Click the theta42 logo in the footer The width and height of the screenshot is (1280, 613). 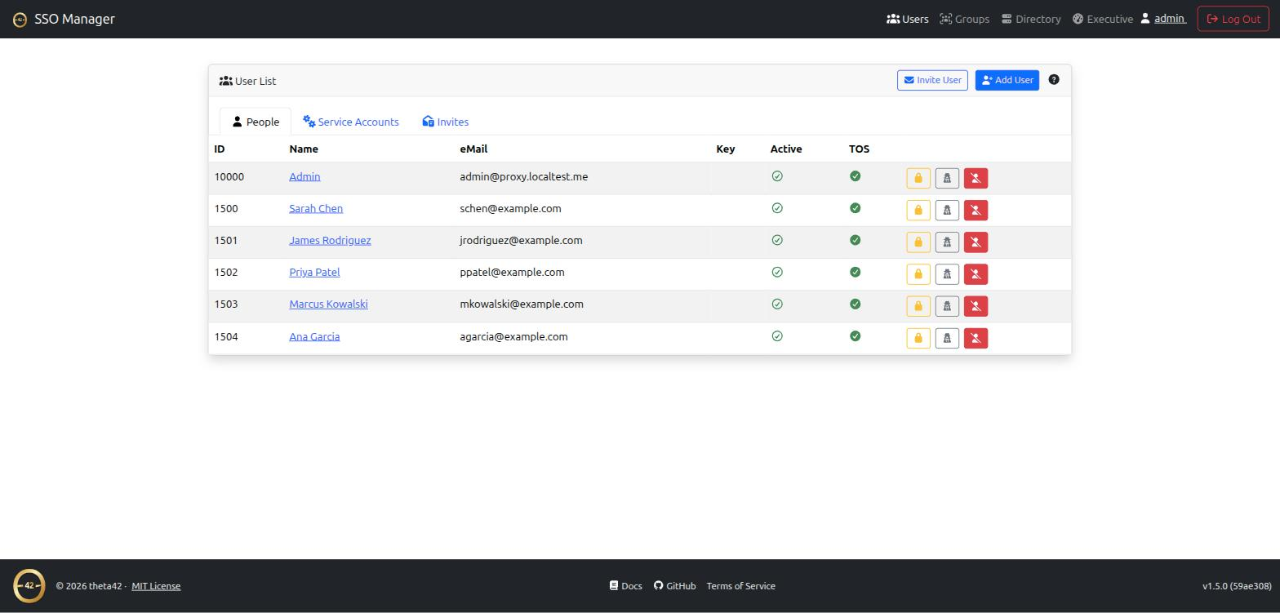point(29,586)
